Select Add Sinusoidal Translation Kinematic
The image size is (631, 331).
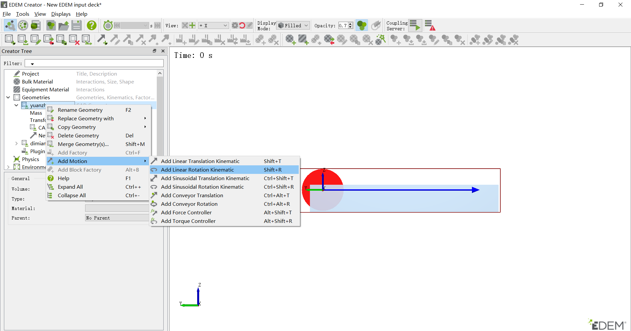pos(225,178)
